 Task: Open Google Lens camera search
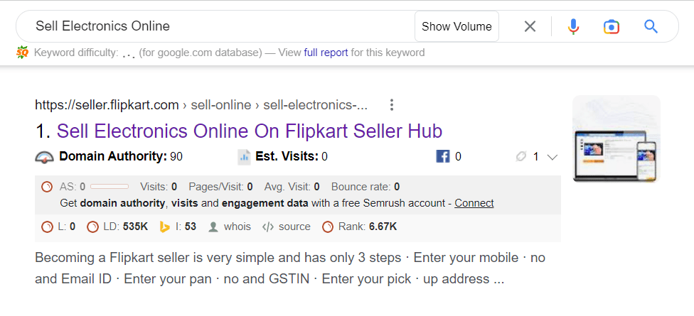pos(612,26)
